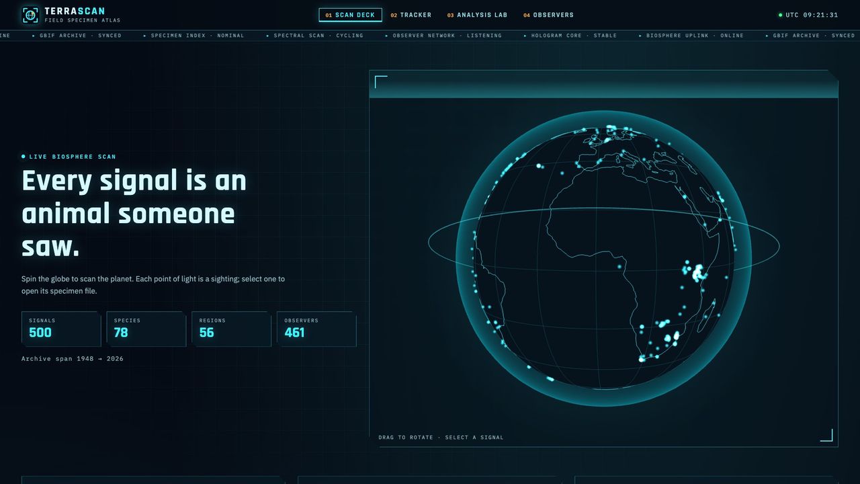860x484 pixels.
Task: Click the Archive span 1948 → 2026 text
Action: click(73, 359)
